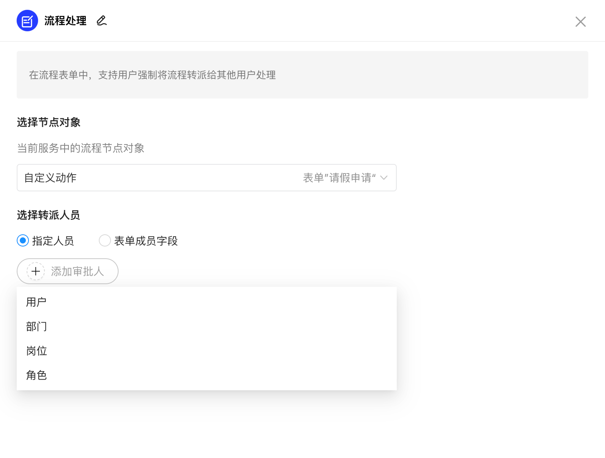
Task: Click the chevron arrow in node dropdown
Action: [x=384, y=178]
